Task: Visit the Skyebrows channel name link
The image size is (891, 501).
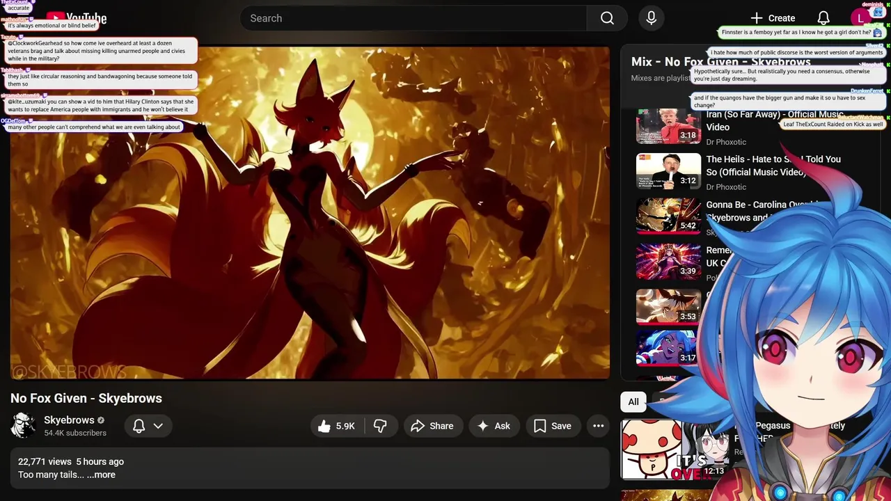Action: pyautogui.click(x=69, y=420)
